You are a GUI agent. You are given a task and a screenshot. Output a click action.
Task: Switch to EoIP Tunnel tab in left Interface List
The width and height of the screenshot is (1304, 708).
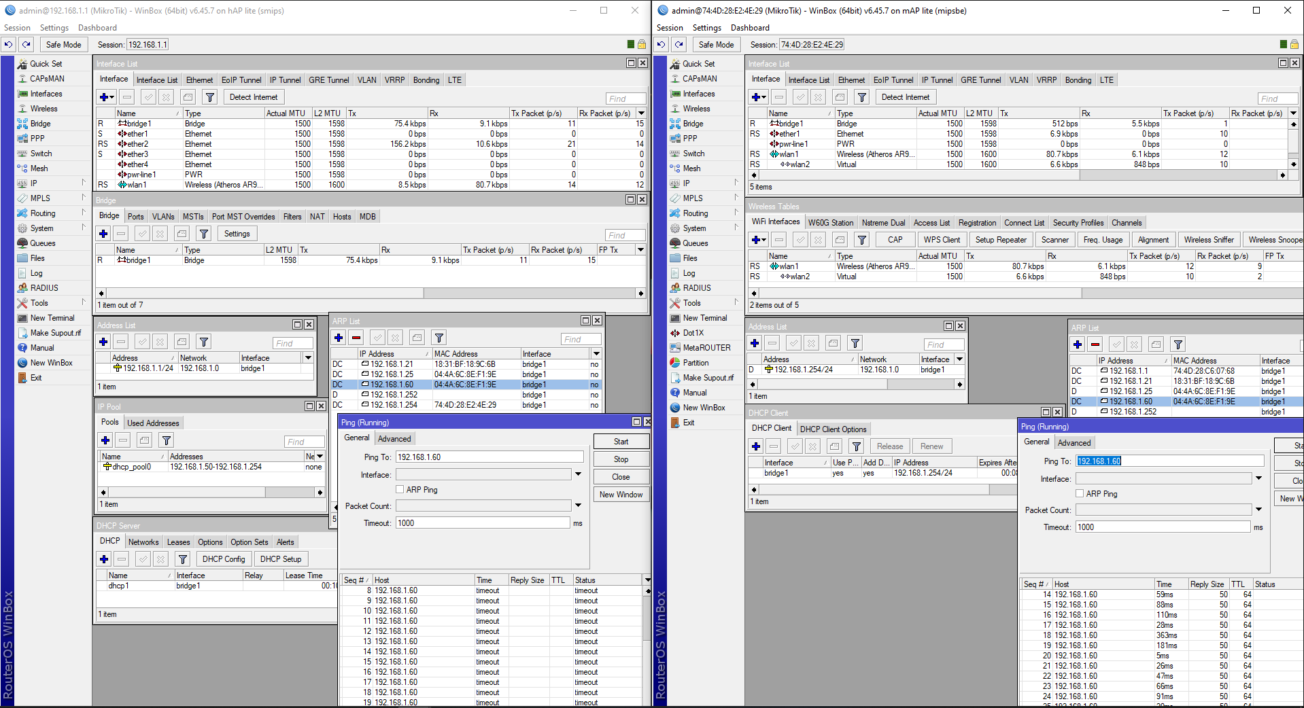pos(241,80)
